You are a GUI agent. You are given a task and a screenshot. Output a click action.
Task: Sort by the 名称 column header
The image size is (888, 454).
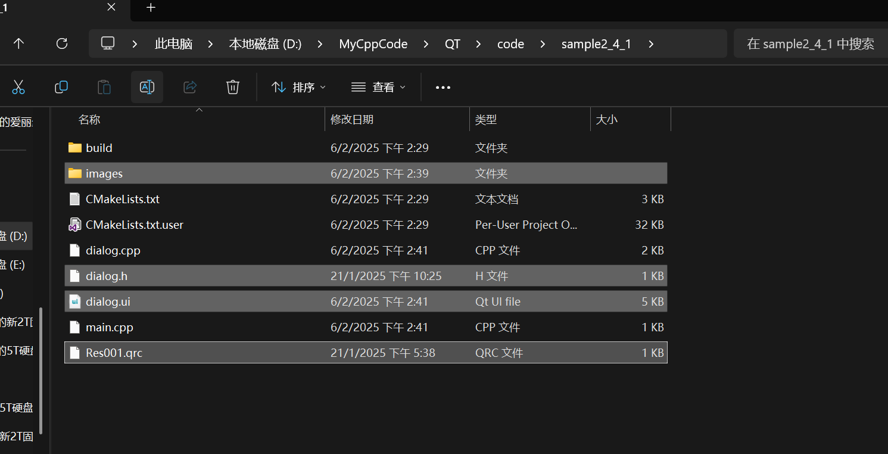[x=89, y=120]
